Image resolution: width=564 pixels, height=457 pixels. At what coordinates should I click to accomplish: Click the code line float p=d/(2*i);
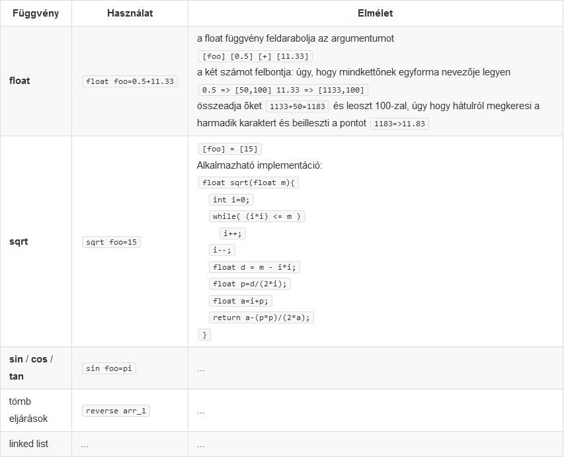pos(250,284)
